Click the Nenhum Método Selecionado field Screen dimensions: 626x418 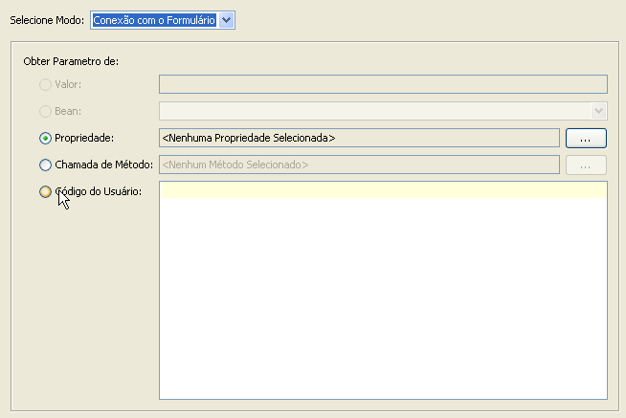(359, 165)
